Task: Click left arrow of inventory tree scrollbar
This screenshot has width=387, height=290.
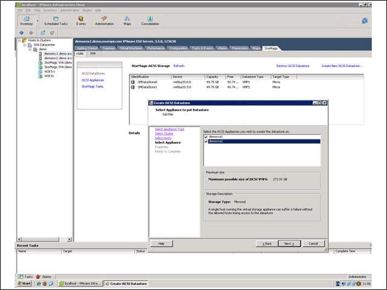Action: pos(19,239)
